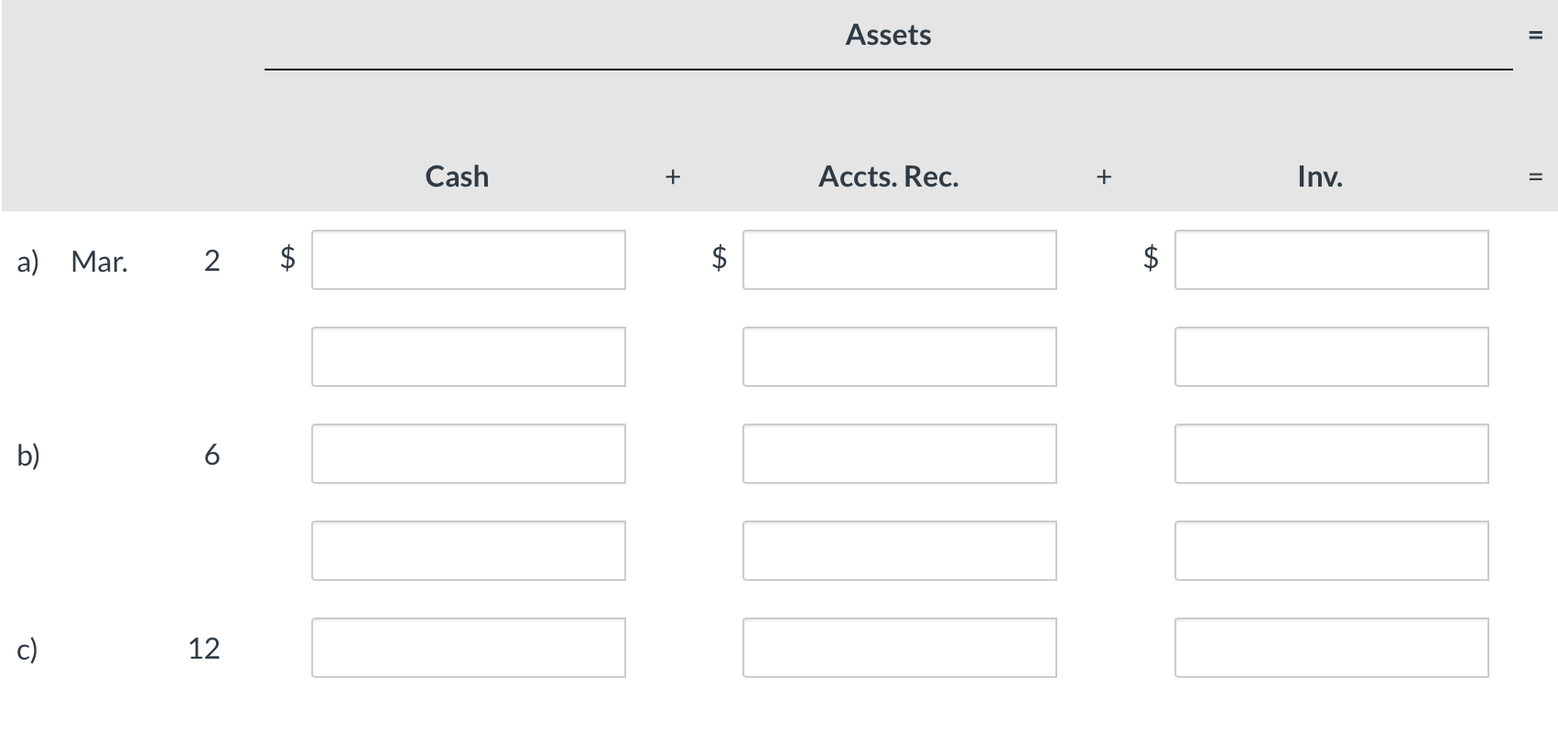The height and width of the screenshot is (730, 1558).
Task: Click the Accts. Rec. field on row c)
Action: click(899, 647)
